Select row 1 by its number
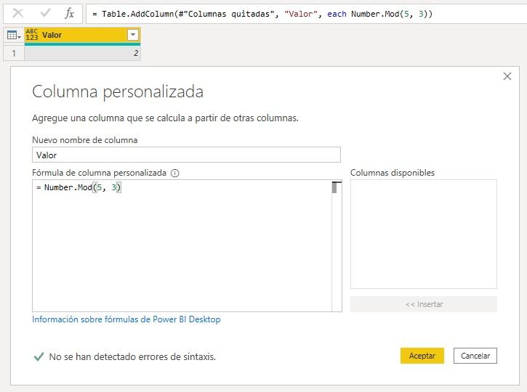 [x=12, y=53]
